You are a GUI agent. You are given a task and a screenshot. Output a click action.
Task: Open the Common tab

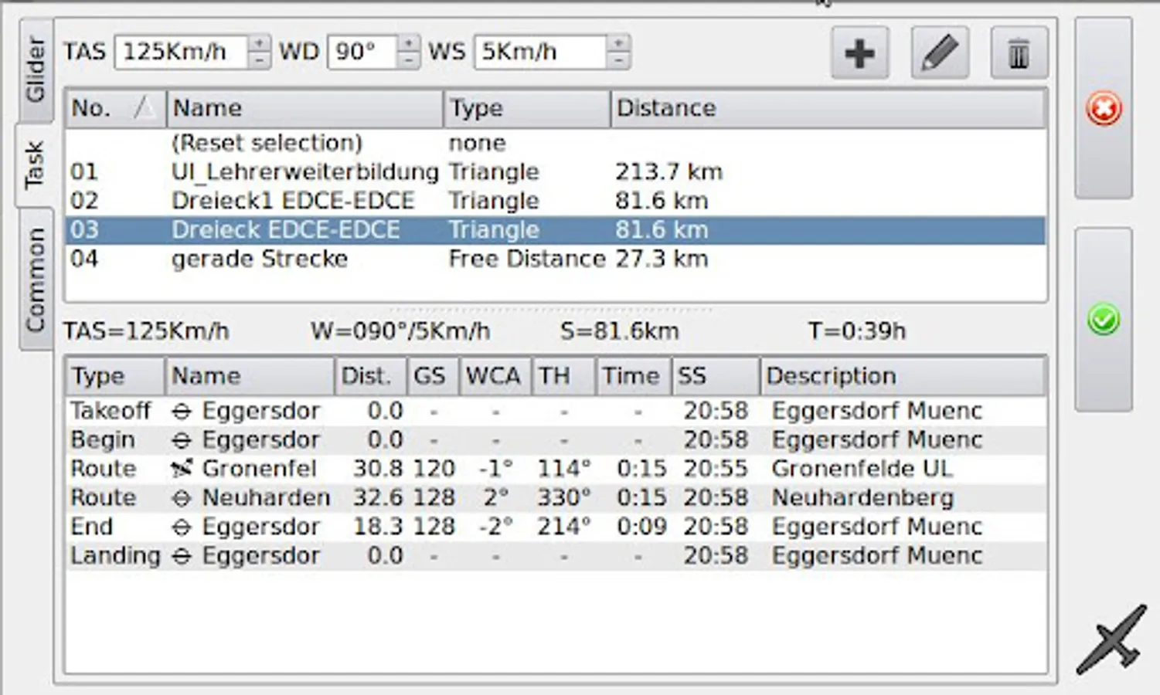[36, 280]
